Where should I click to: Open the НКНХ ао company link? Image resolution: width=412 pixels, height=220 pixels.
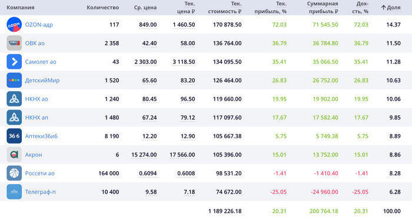pos(36,99)
